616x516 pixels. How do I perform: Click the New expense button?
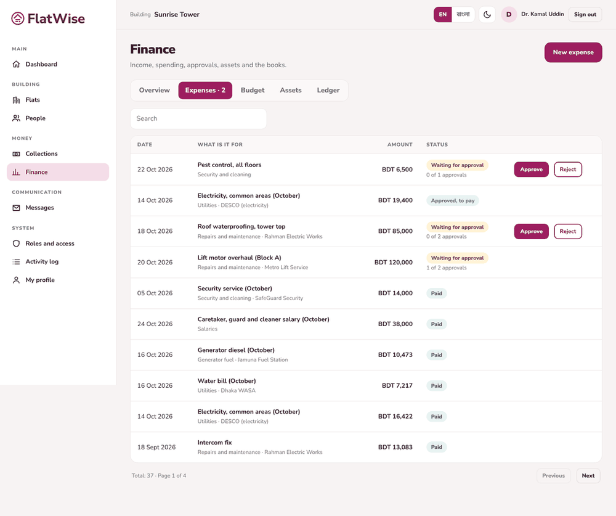573,52
